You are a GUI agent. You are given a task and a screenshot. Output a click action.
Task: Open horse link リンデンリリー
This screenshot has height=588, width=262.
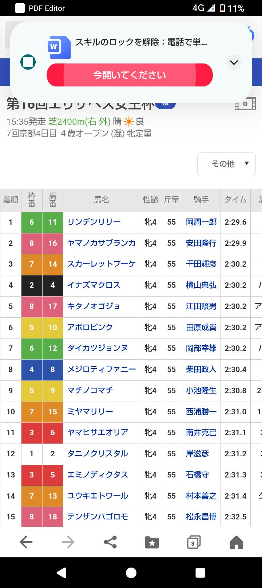coord(94,222)
